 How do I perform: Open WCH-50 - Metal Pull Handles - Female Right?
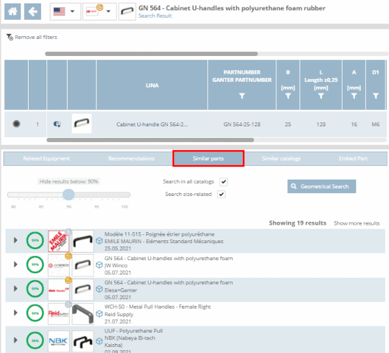point(158,307)
